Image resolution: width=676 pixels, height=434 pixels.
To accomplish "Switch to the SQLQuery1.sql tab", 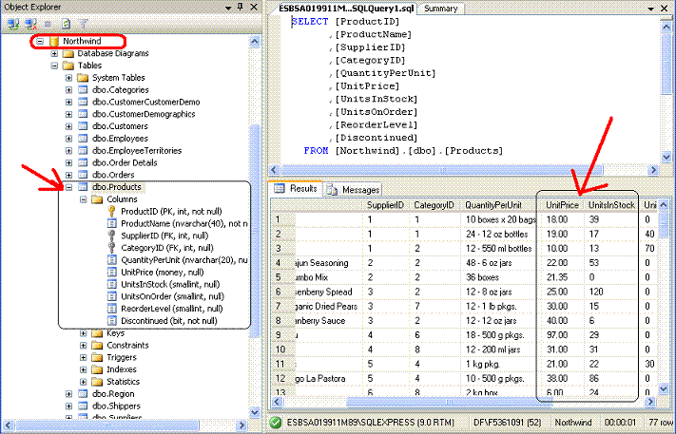I will tap(346, 9).
